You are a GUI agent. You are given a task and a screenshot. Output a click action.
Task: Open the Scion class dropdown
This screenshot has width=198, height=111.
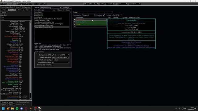pyautogui.click(x=122, y=4)
